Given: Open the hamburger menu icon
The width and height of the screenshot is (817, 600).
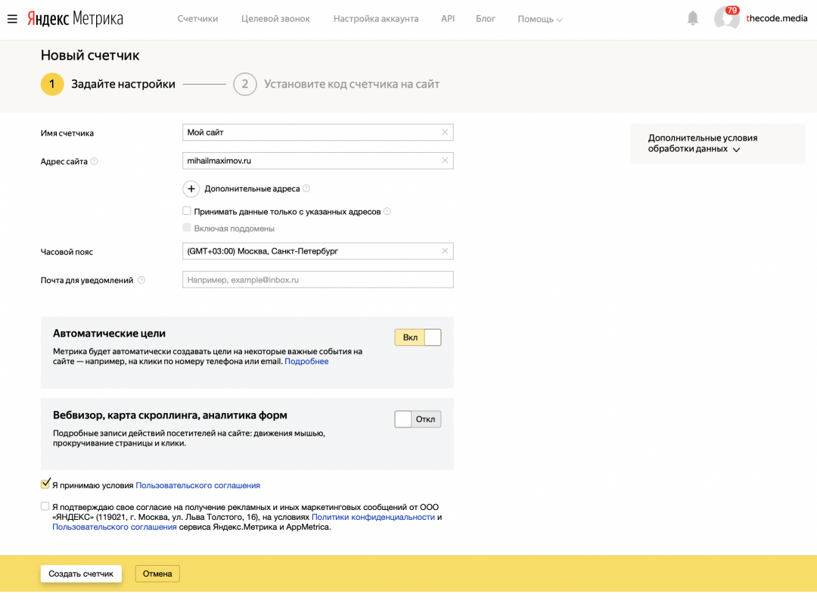Looking at the screenshot, I should tap(12, 19).
